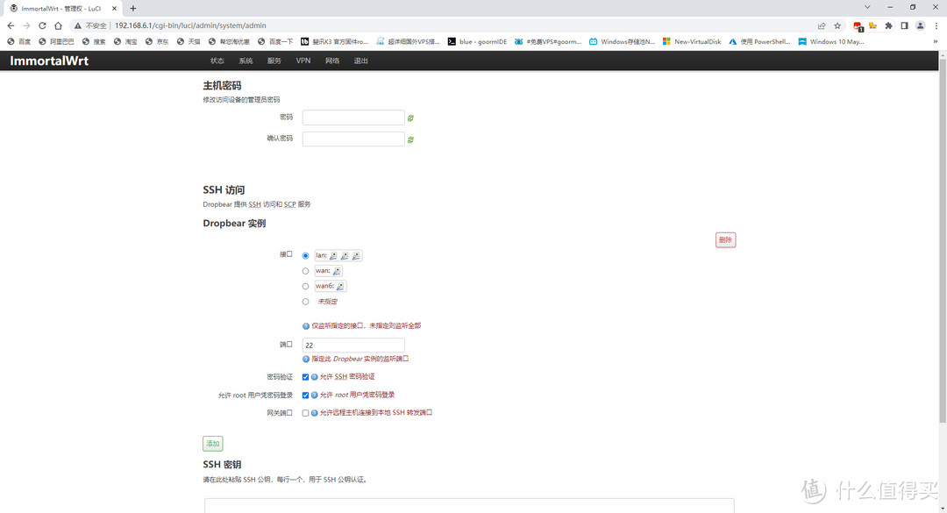Expand the 网络 navigation menu

(x=332, y=61)
